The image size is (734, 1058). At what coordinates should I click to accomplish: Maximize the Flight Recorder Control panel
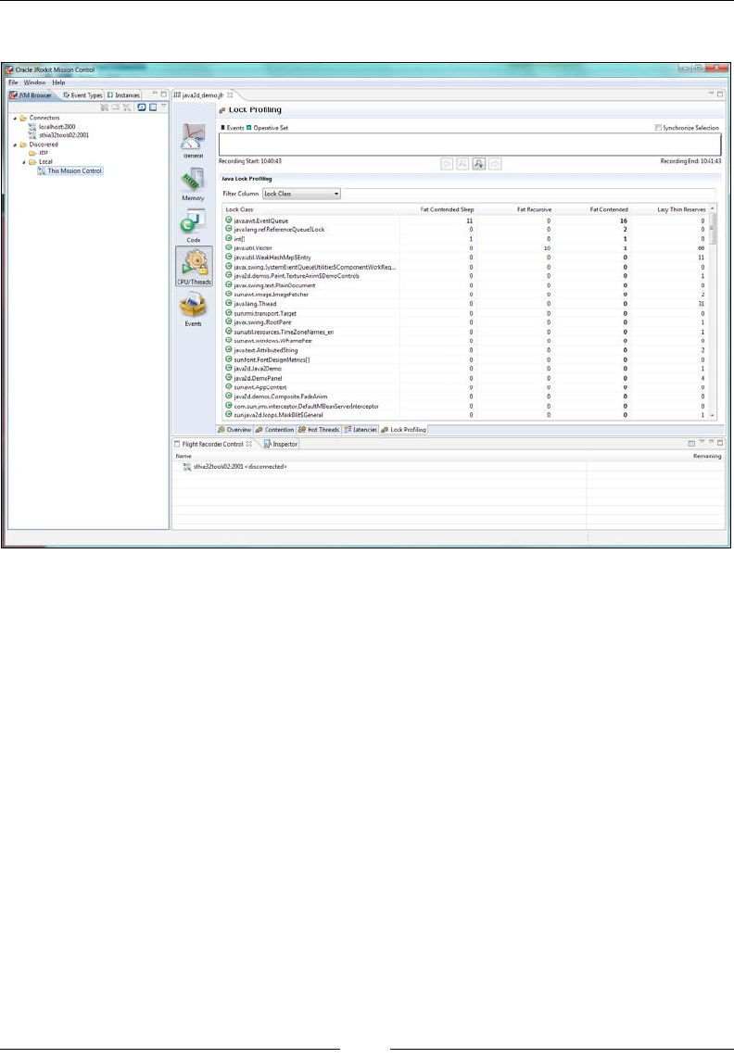[x=720, y=443]
